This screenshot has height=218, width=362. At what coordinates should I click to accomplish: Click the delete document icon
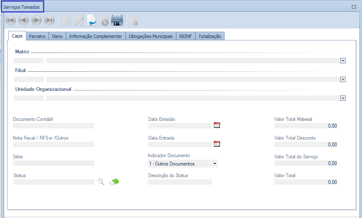pos(104,20)
